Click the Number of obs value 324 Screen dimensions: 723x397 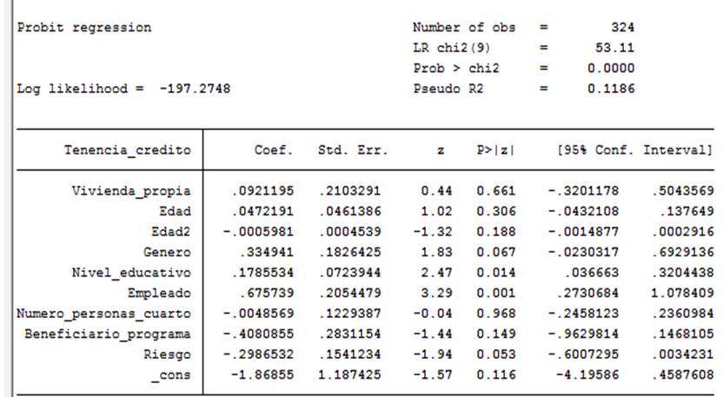621,27
